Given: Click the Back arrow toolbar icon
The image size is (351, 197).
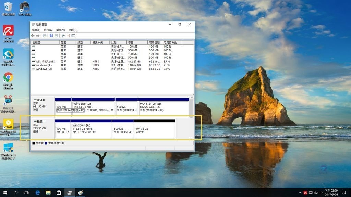Looking at the screenshot, I should (x=33, y=36).
